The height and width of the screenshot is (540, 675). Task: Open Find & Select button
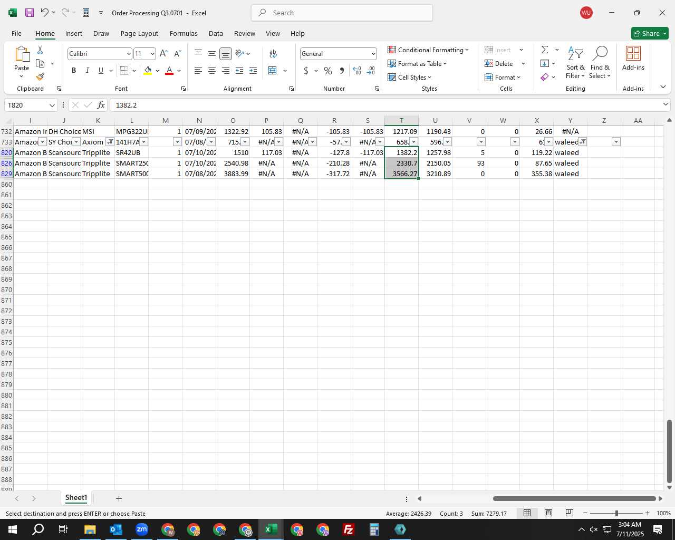[x=600, y=63]
